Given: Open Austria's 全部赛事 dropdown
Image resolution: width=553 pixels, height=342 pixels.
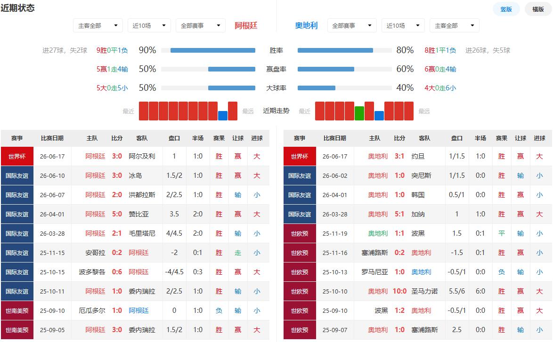Looking at the screenshot, I should (351, 25).
